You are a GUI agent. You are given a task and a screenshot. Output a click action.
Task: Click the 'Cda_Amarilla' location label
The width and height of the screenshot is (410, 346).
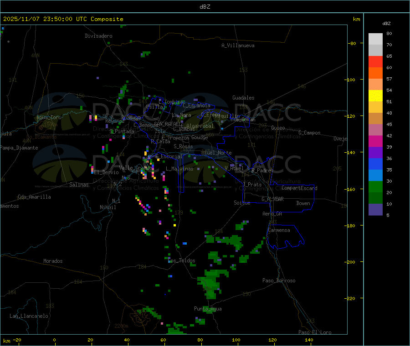(x=34, y=197)
